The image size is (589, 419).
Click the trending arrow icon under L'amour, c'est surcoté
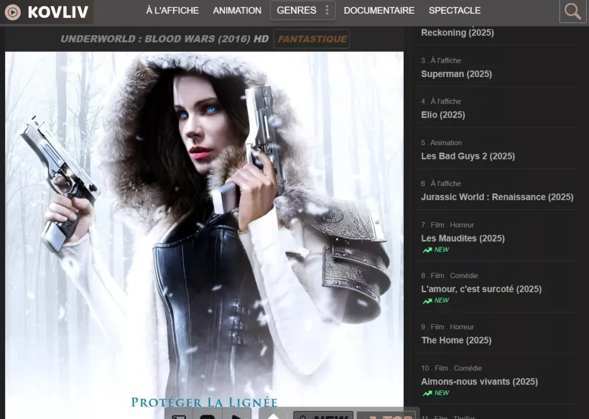(x=427, y=301)
